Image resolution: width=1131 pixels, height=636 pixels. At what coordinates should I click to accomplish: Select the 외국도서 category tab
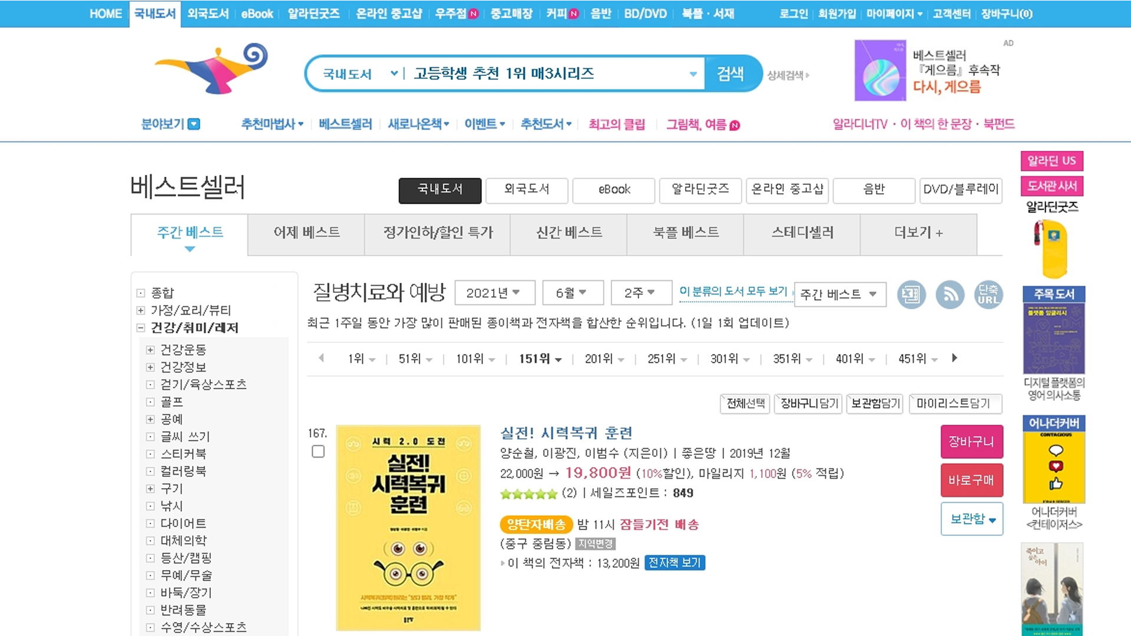coord(527,190)
